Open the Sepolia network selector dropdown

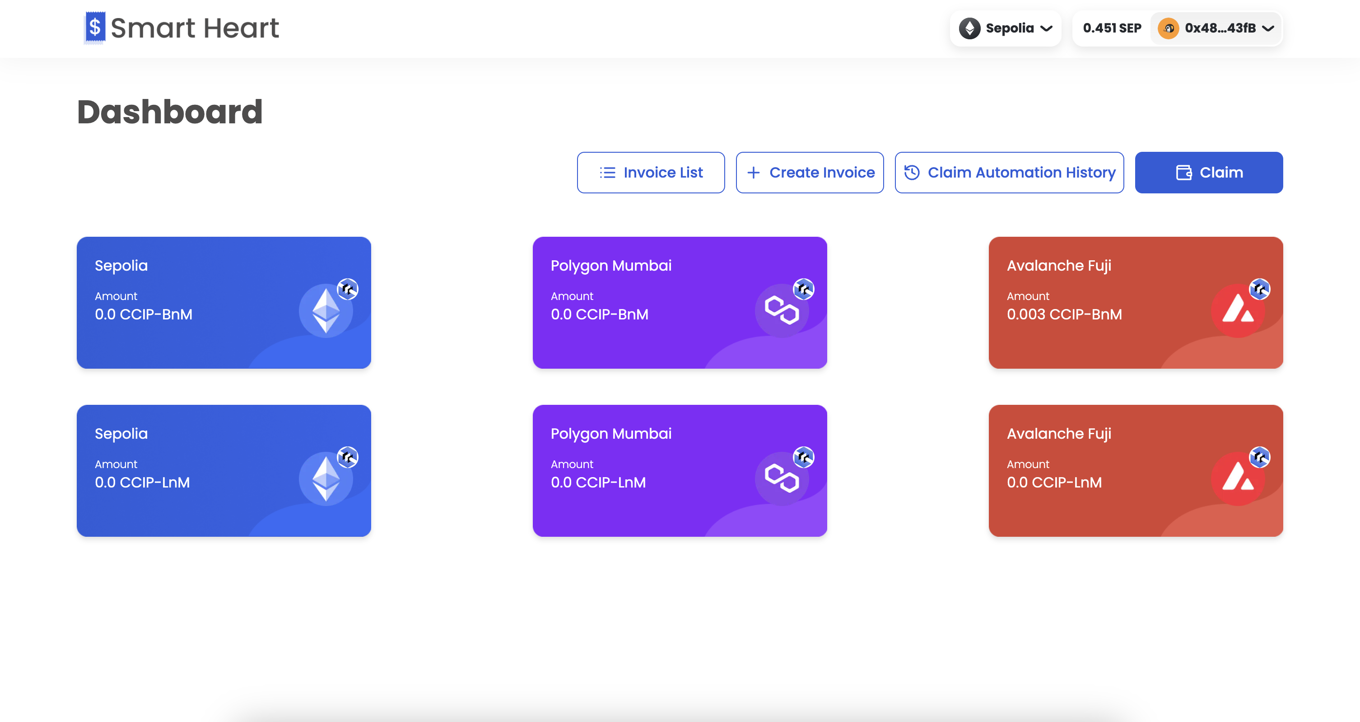point(1005,28)
